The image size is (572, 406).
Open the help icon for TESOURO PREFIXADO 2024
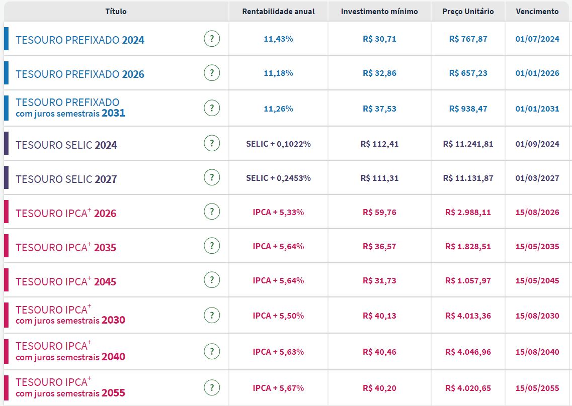point(212,38)
